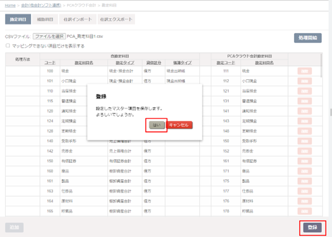Select the 勘定科目 tab
Image resolution: width=332 pixels, height=237 pixels.
tap(18, 19)
